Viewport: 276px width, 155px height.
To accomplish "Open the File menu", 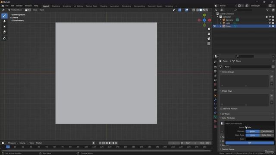I will pos(7,6).
